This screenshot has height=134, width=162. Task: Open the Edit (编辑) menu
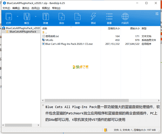16,8
